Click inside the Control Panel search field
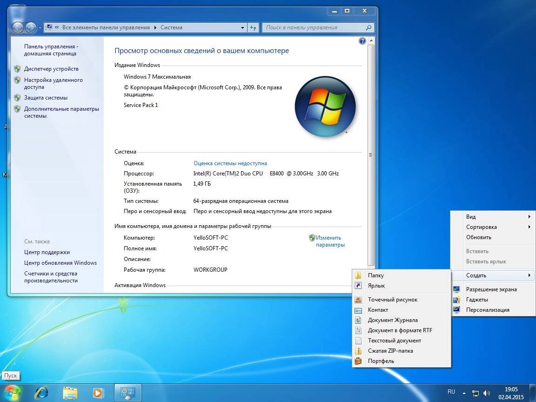 (x=313, y=28)
